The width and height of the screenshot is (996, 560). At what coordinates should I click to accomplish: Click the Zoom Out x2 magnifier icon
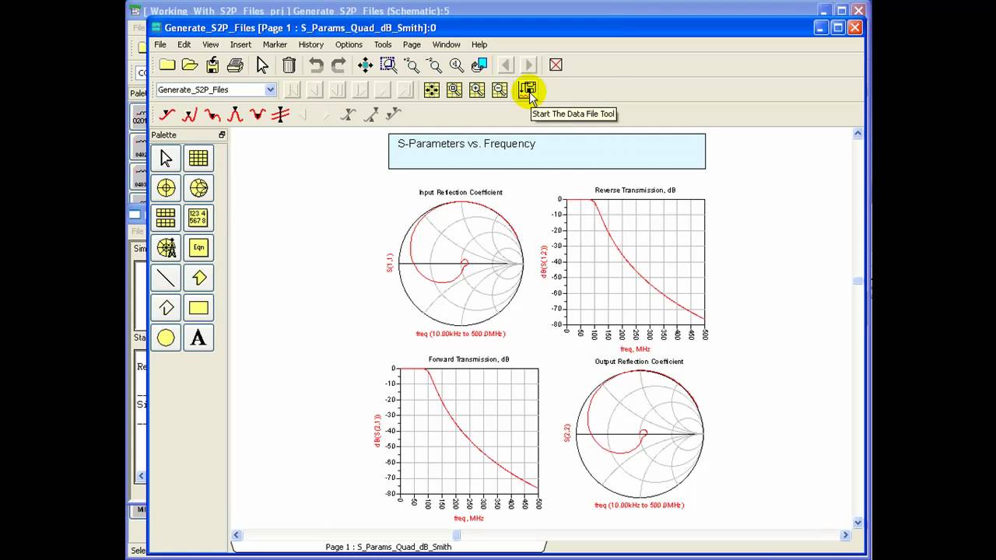434,65
